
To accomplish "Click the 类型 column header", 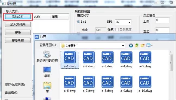I will pyautogui.click(x=60, y=17).
